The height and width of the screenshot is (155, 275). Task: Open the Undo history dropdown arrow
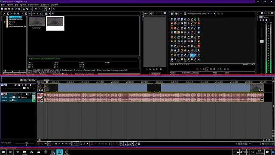tap(39, 9)
